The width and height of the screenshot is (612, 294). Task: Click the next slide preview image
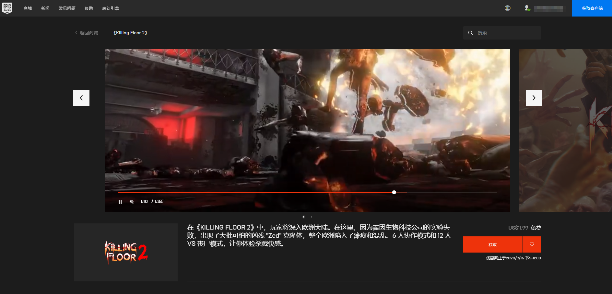pyautogui.click(x=565, y=130)
